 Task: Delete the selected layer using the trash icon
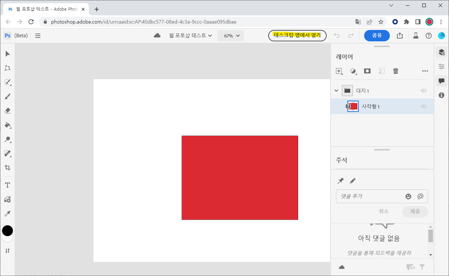click(396, 71)
